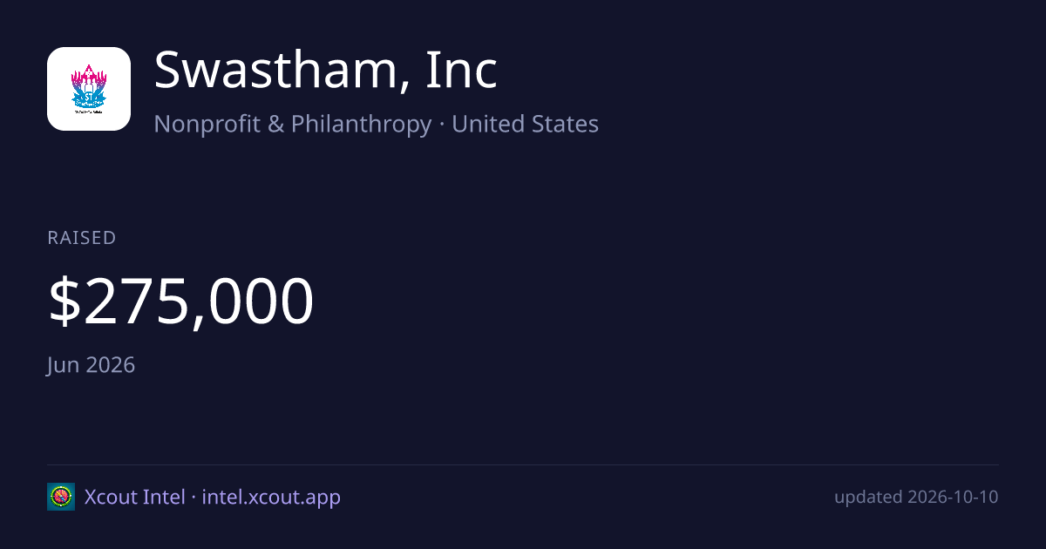Click the word "Inc" in the title
This screenshot has height=549, width=1046.
pos(461,71)
